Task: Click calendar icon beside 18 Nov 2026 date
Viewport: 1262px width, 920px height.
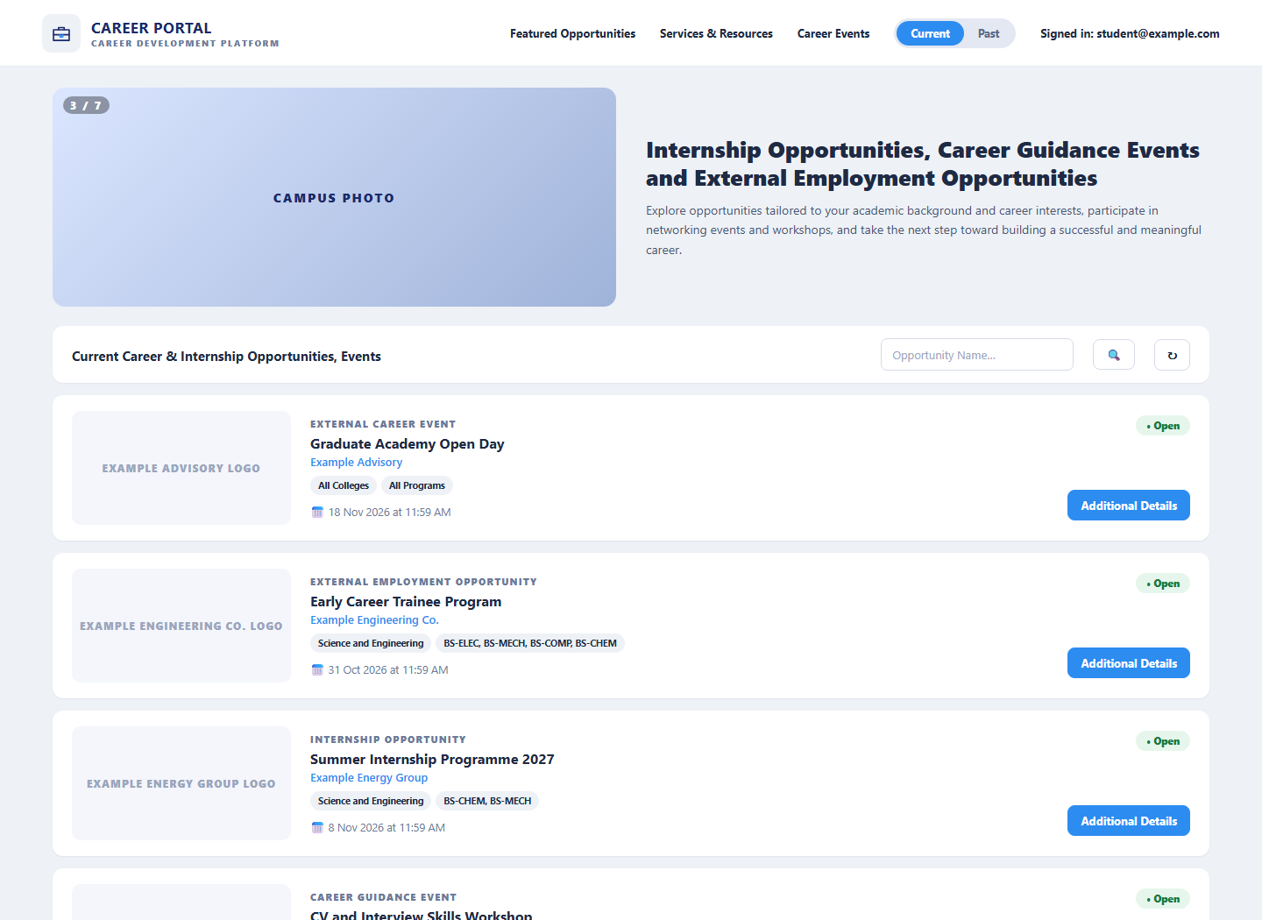Action: click(x=317, y=512)
